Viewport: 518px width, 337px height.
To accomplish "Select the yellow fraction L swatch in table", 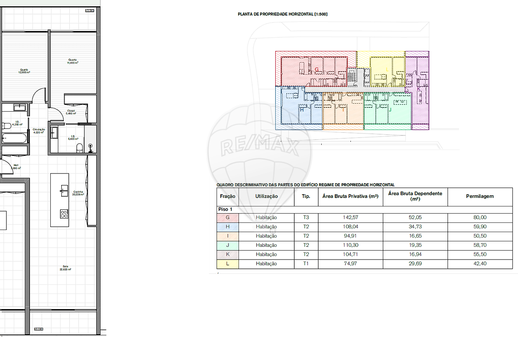I will [228, 264].
